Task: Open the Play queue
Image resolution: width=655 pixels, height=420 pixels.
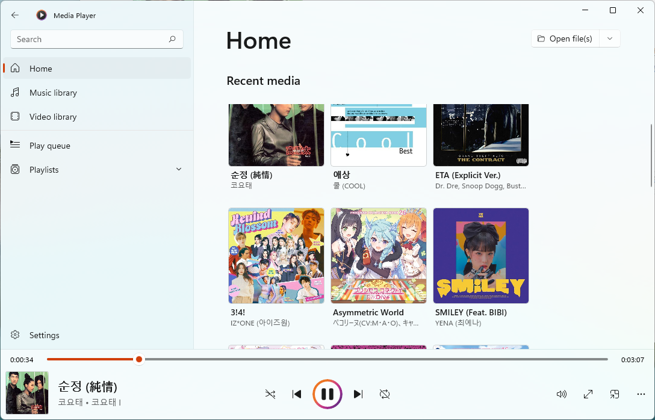Action: (x=49, y=146)
